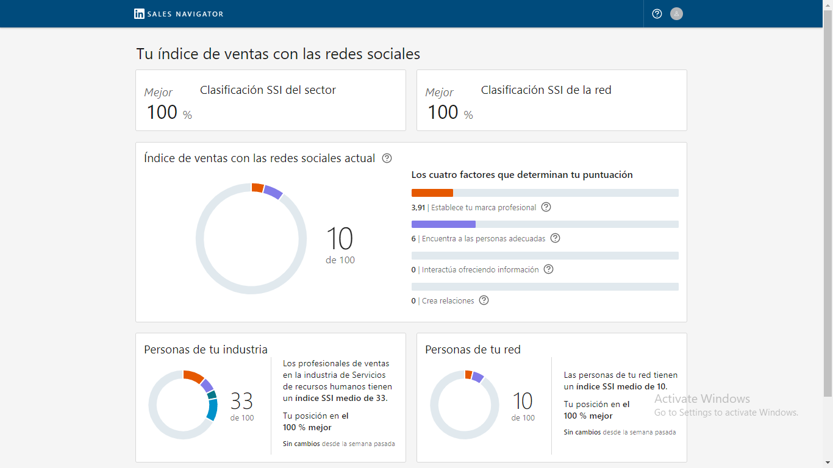Show help for Interactúa ofreciendo información
This screenshot has height=468, width=833.
point(549,269)
